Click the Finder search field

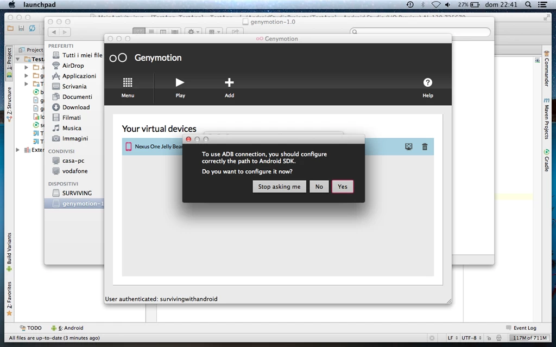(420, 32)
